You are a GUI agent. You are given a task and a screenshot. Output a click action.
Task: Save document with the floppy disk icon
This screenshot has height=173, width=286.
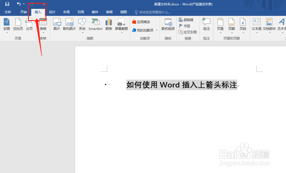(7, 4)
